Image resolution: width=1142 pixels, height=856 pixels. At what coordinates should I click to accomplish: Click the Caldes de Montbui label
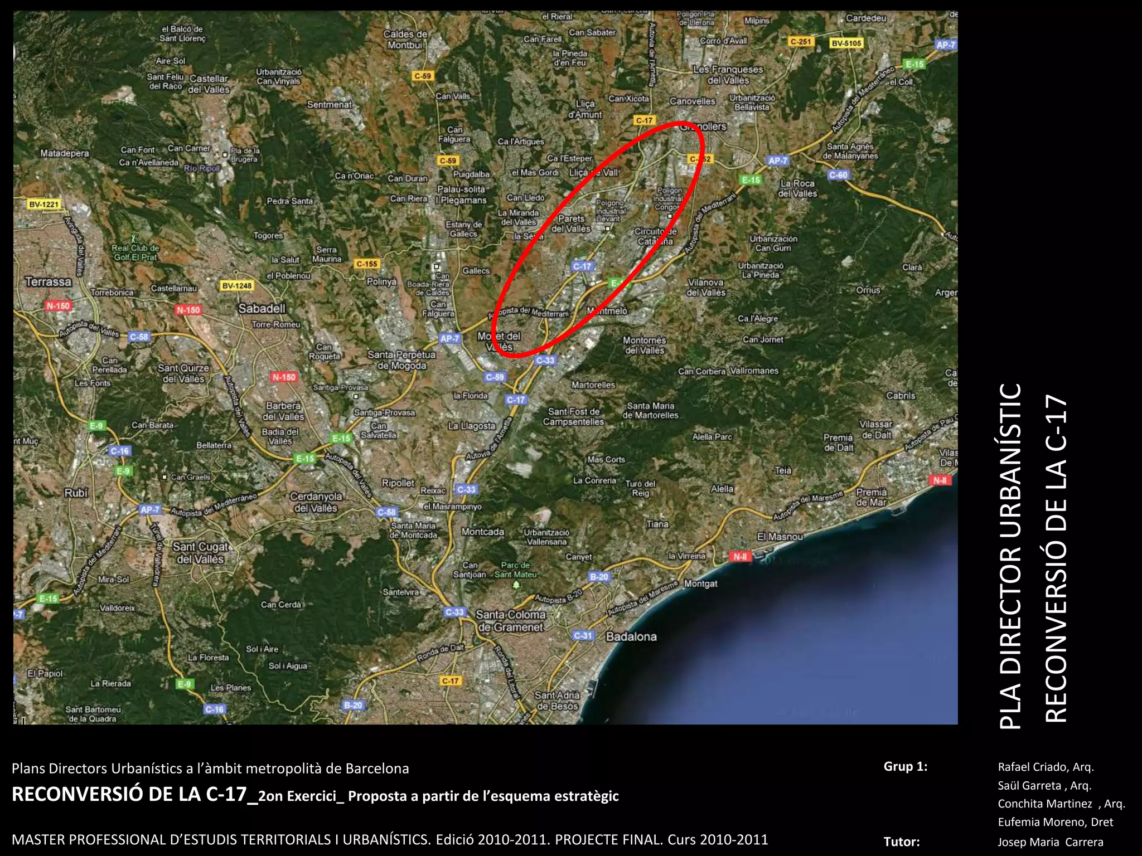tap(405, 40)
